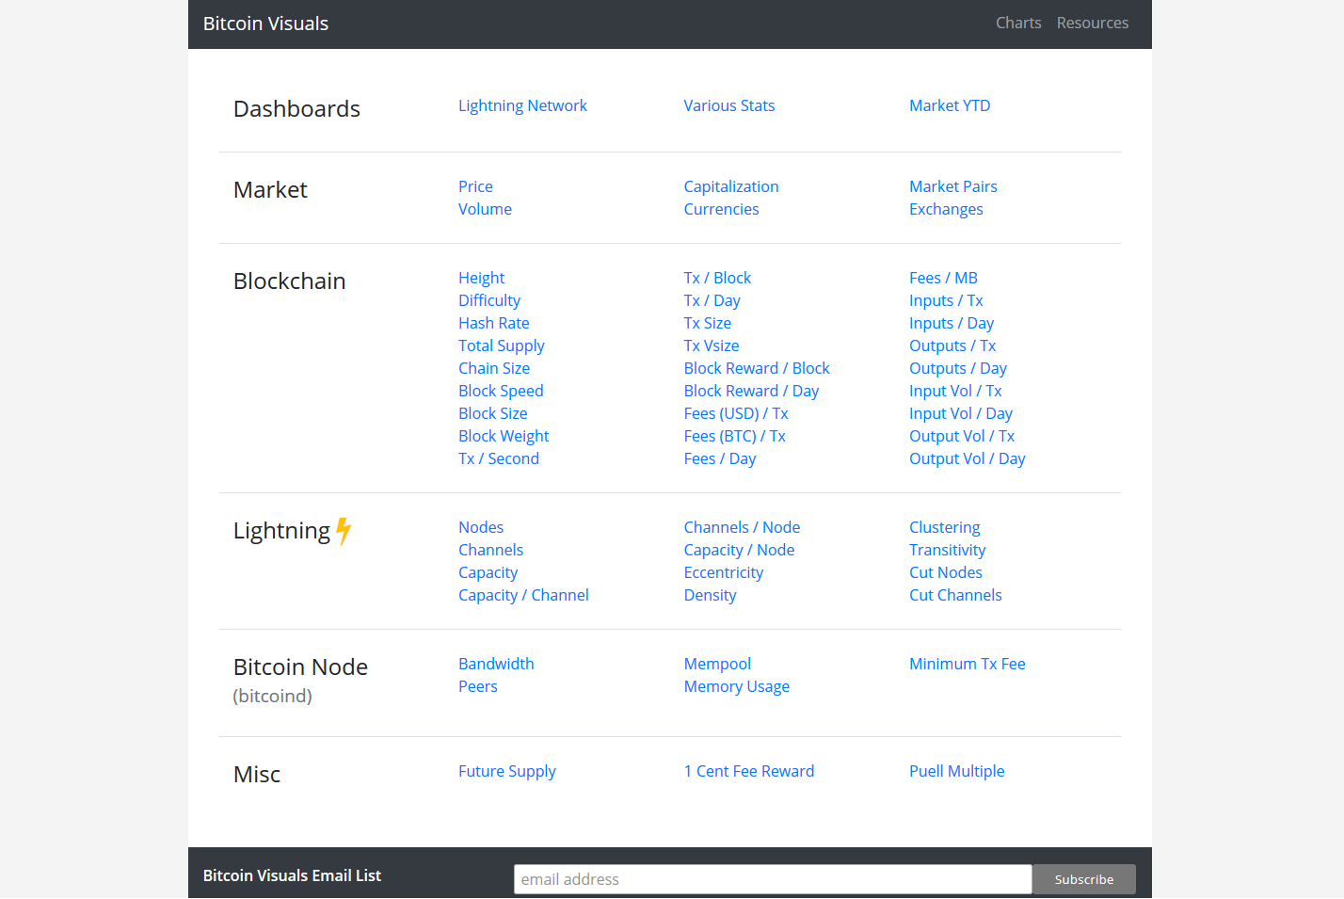Image resolution: width=1344 pixels, height=899 pixels.
Task: Open the Peers node chart
Action: pos(477,686)
